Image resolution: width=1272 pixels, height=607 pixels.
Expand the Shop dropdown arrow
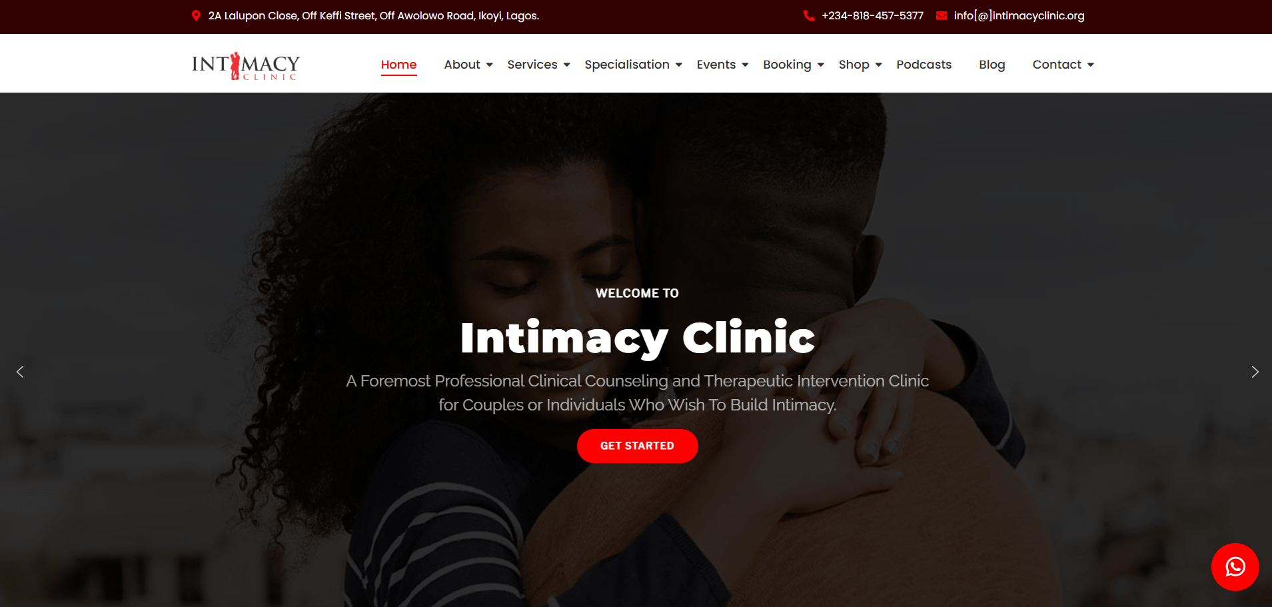click(879, 65)
